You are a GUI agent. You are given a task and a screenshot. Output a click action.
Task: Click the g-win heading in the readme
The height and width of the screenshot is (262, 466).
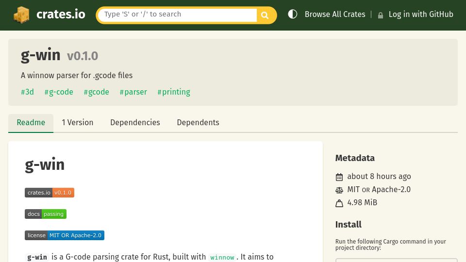click(45, 165)
